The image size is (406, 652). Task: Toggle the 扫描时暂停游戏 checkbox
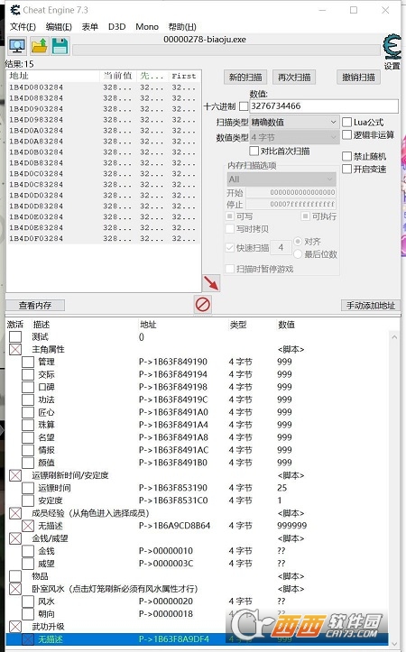click(x=230, y=269)
